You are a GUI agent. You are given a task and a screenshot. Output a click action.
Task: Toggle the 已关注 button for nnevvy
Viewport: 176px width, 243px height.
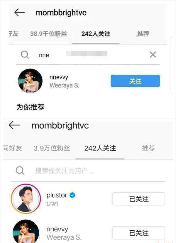[139, 233]
